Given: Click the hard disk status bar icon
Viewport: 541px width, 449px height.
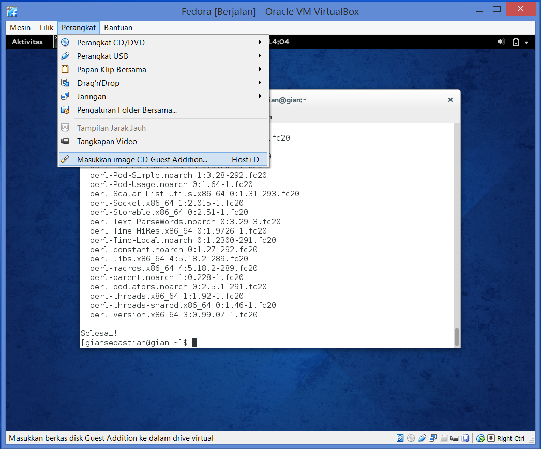Looking at the screenshot, I should coord(400,438).
